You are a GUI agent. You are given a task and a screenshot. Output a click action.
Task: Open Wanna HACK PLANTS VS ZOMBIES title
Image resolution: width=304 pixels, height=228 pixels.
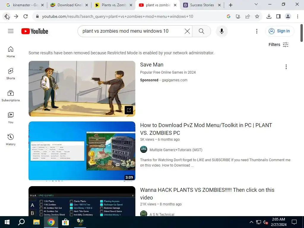[207, 194]
